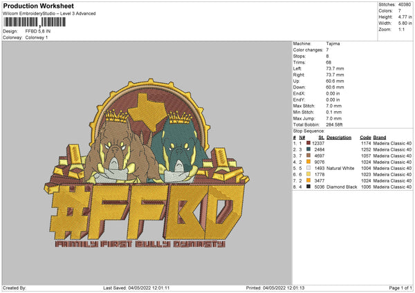Image resolution: width=415 pixels, height=293 pixels.
Task: Click the "Description" column header
Action: click(x=339, y=138)
